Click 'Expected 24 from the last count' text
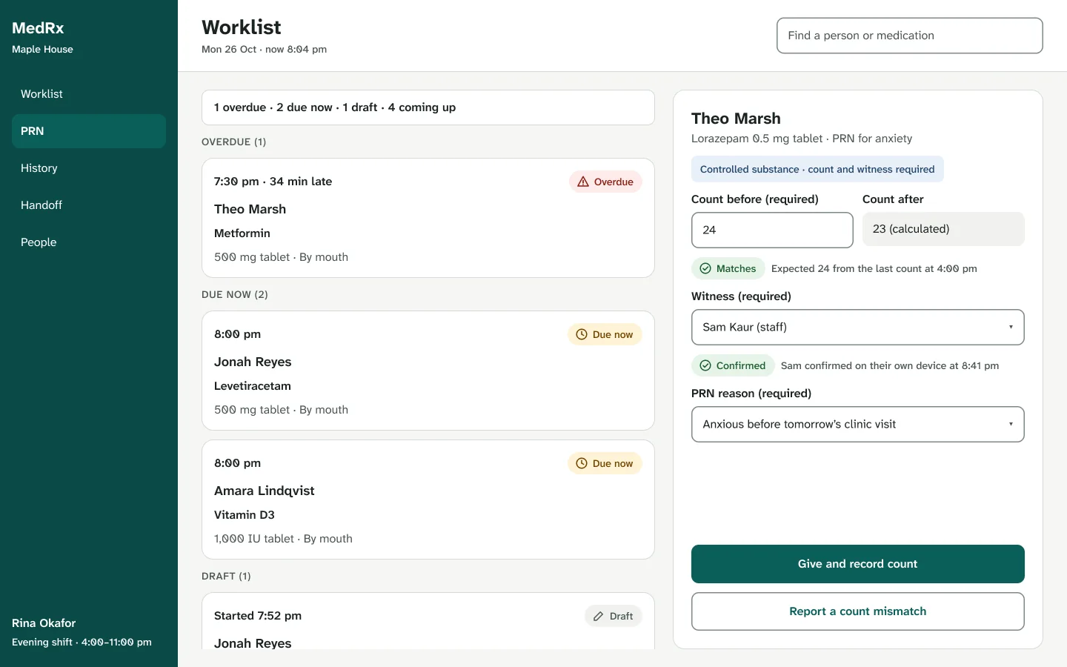 pyautogui.click(x=874, y=268)
